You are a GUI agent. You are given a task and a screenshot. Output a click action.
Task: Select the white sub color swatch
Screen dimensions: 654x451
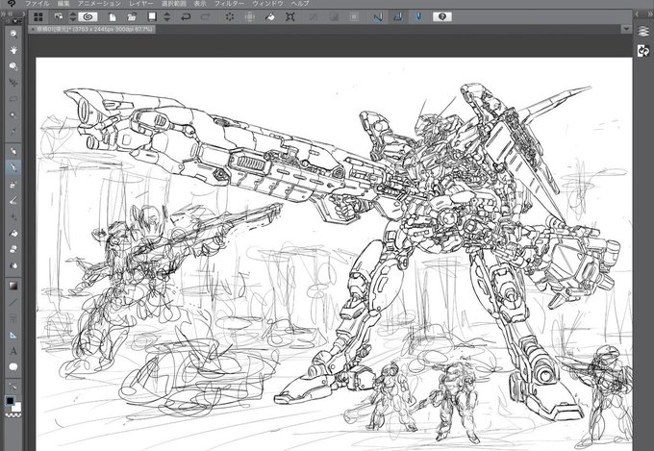coord(17,408)
